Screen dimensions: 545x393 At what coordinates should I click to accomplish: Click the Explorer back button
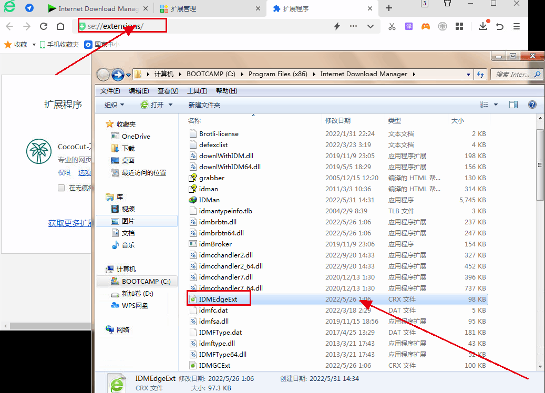coord(103,75)
